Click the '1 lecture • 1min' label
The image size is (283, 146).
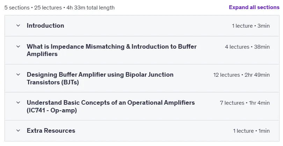pyautogui.click(x=252, y=131)
